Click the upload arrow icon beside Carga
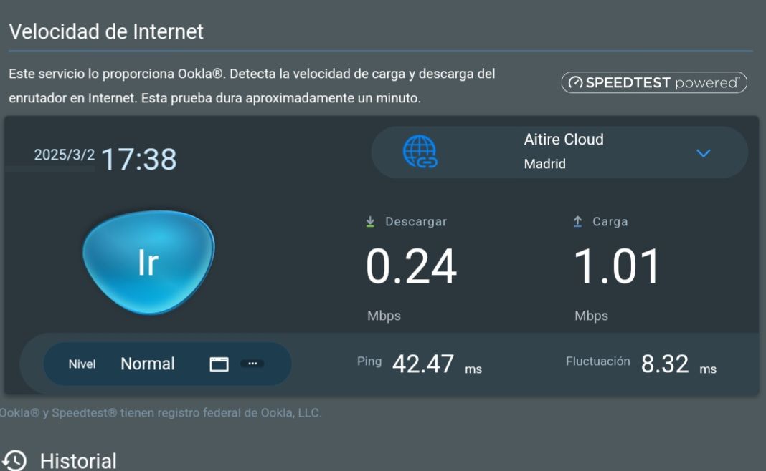This screenshot has width=766, height=471. pyautogui.click(x=577, y=222)
